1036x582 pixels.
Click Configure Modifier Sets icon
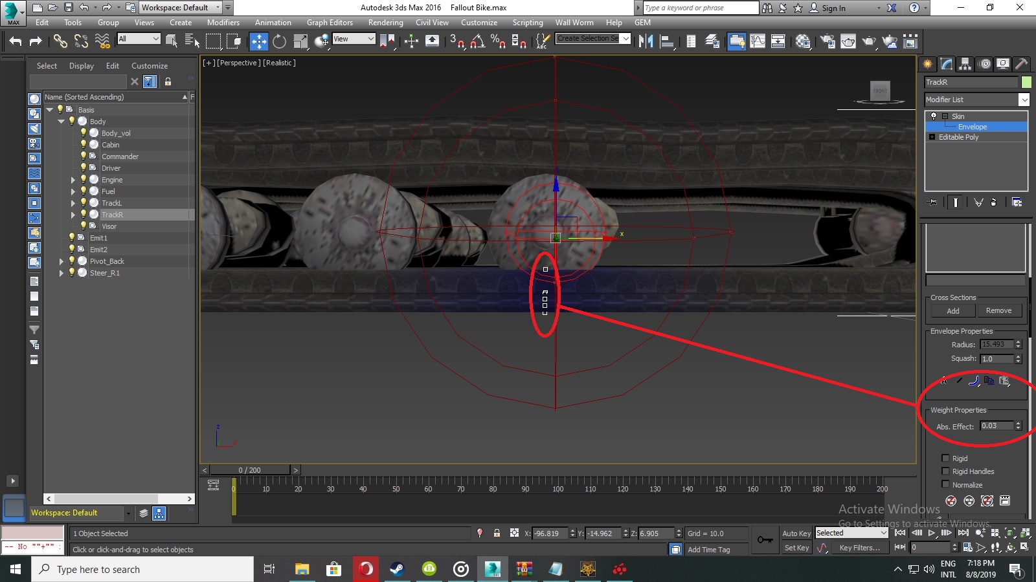(1017, 202)
